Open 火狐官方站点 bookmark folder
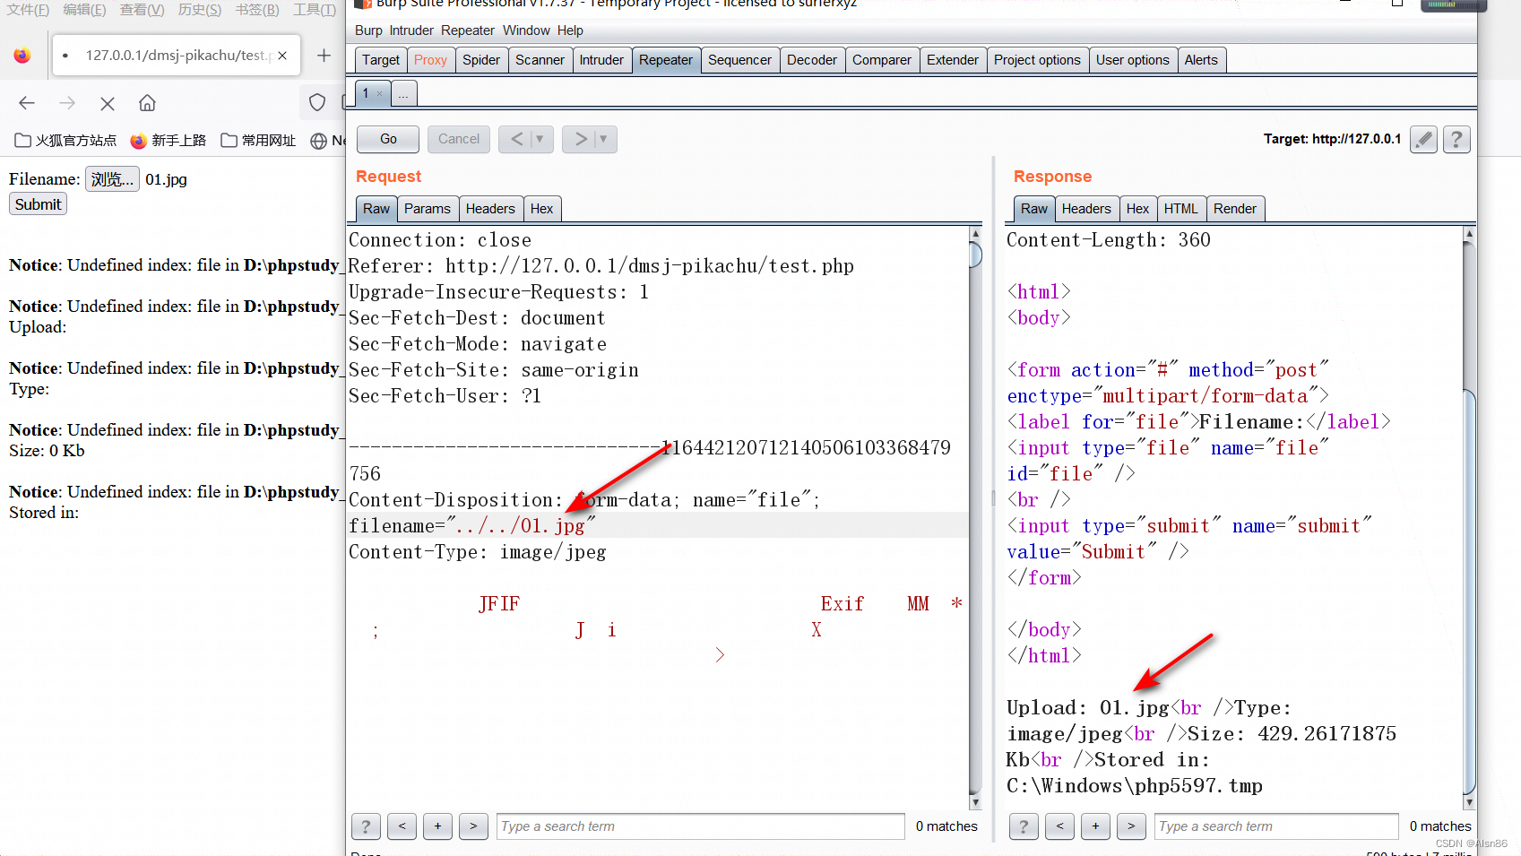Image resolution: width=1521 pixels, height=856 pixels. (65, 141)
